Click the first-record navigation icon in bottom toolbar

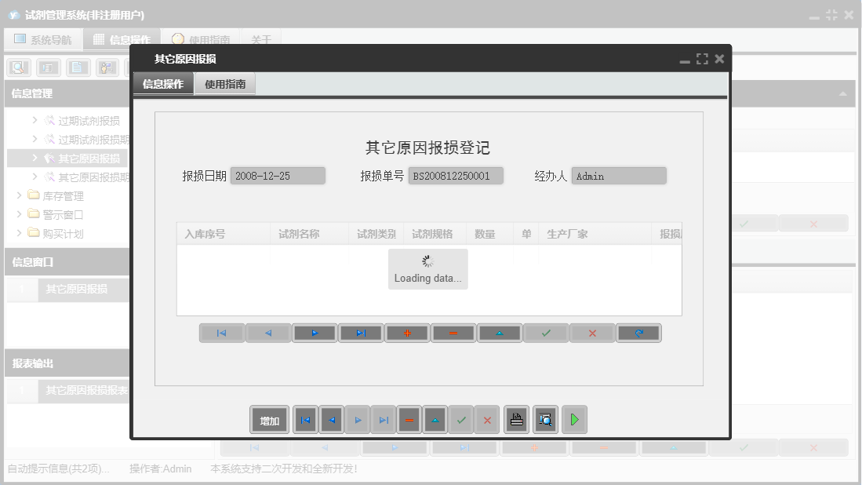coord(305,420)
